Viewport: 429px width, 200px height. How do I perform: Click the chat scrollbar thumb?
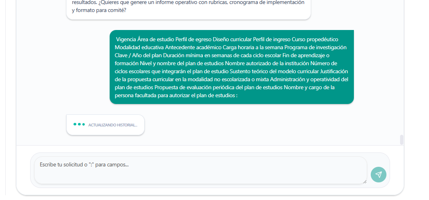402,140
